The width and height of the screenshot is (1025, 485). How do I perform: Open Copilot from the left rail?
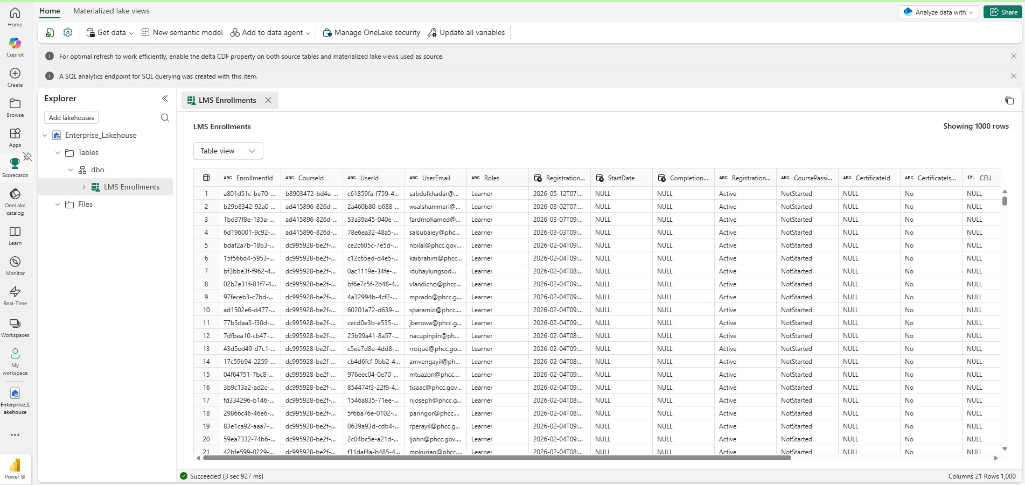point(15,47)
